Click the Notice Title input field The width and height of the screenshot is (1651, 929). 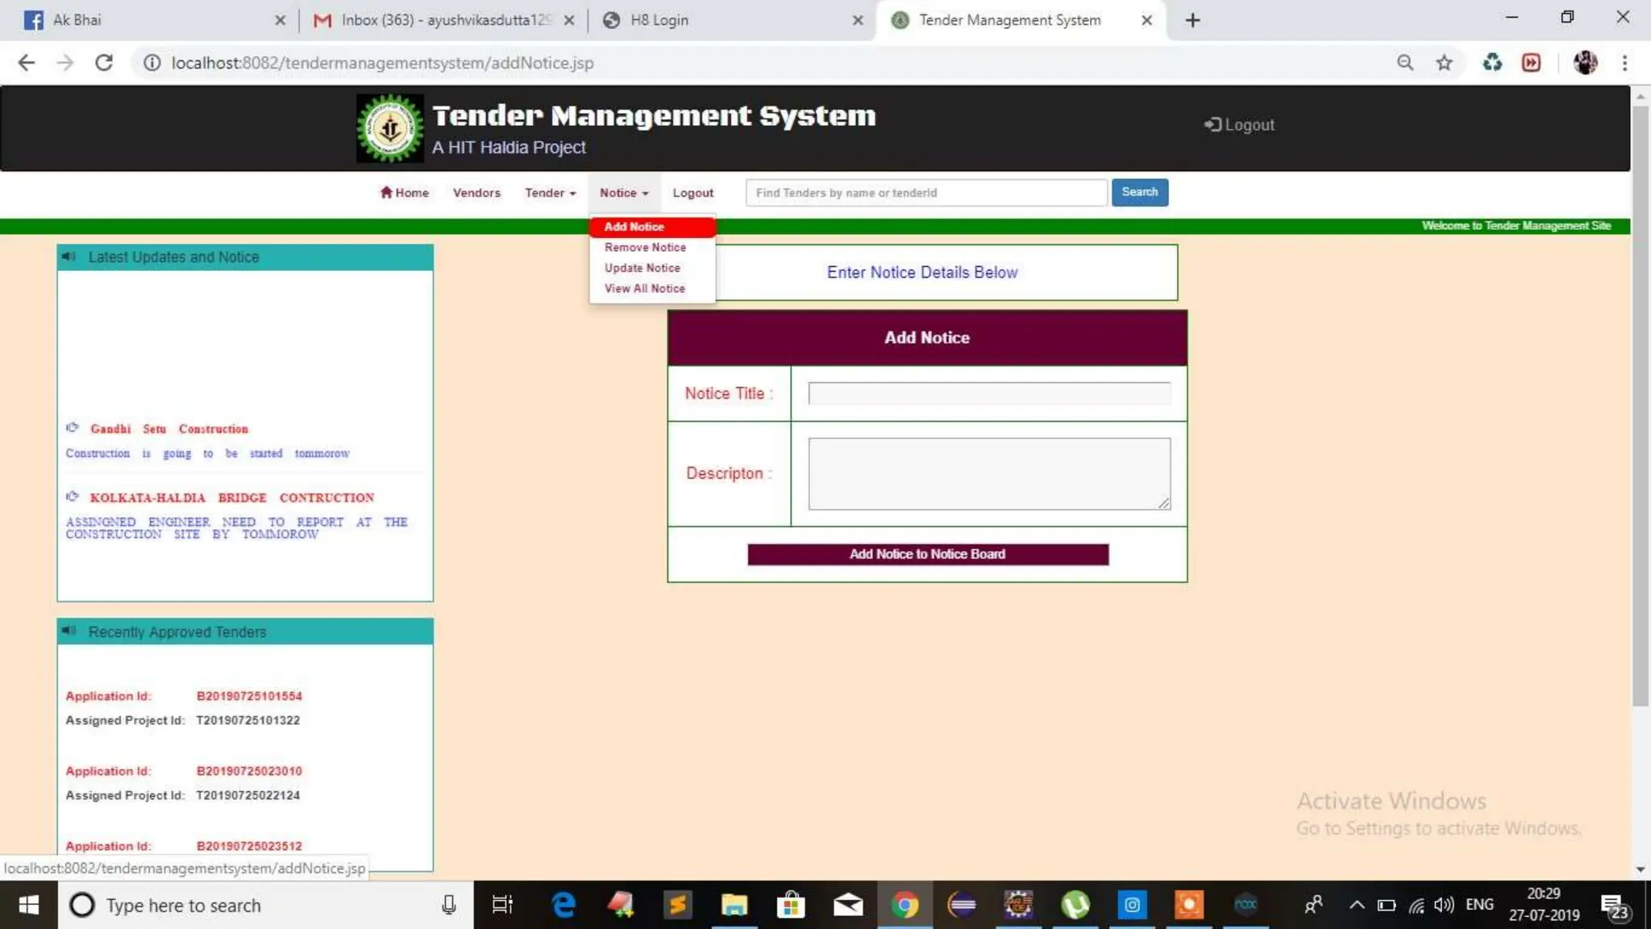point(988,394)
